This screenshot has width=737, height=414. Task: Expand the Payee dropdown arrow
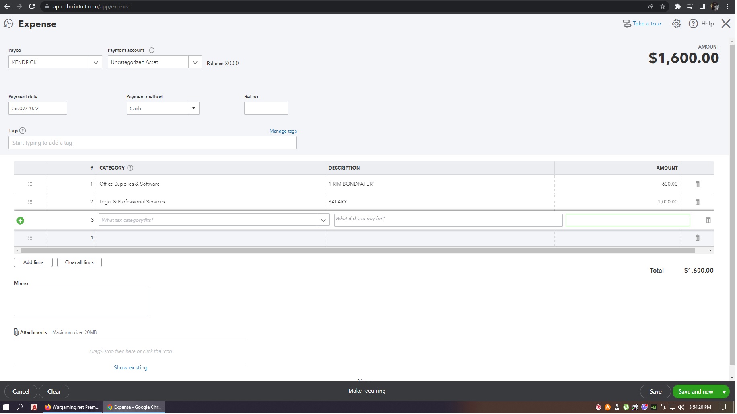pyautogui.click(x=96, y=63)
